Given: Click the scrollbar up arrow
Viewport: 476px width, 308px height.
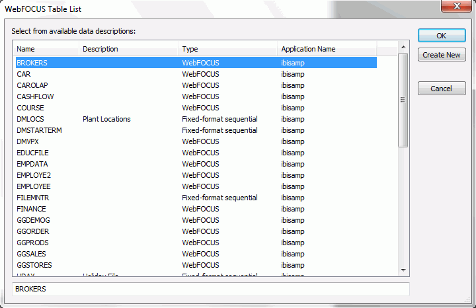Looking at the screenshot, I should 403,47.
